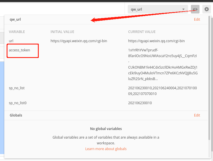Click the sp_no_list current value numbers
This screenshot has height=161, width=213.
(x=162, y=91)
